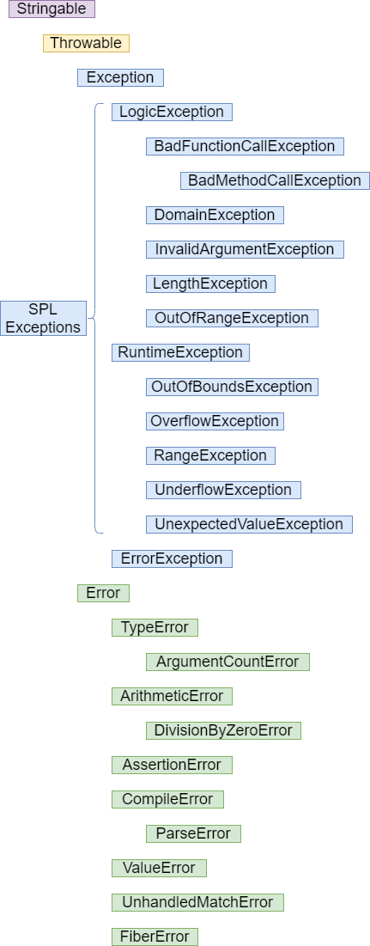The width and height of the screenshot is (370, 946).
Task: Click the purple Stringable box
Action: [x=52, y=9]
